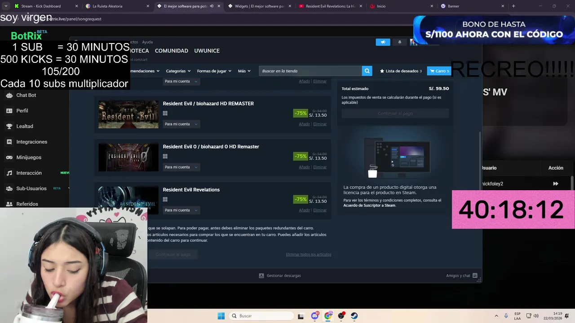Open the Chrome tab search dropdown

coord(6,6)
